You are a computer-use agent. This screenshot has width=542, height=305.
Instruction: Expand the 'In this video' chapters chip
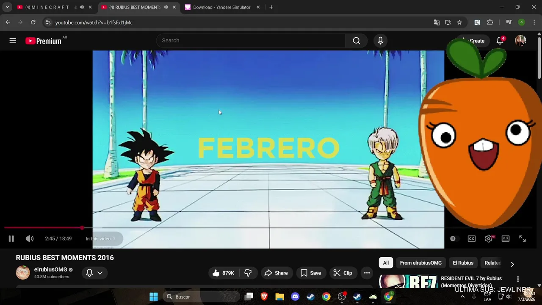(x=101, y=238)
